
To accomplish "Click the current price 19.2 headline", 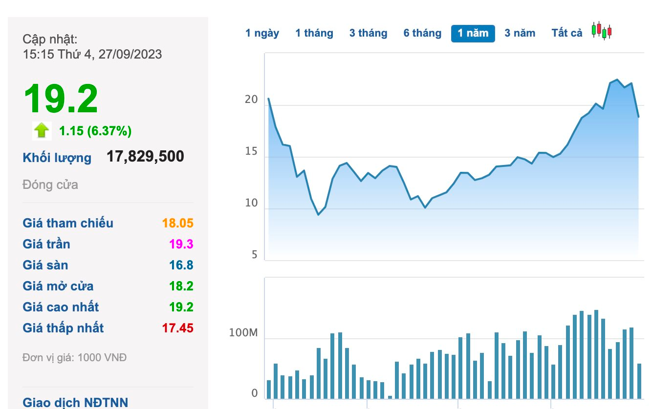I will pyautogui.click(x=61, y=99).
